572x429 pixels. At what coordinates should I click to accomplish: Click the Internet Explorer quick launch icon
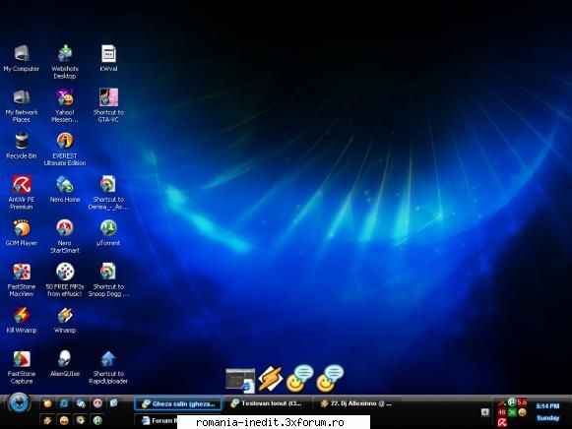tap(64, 403)
